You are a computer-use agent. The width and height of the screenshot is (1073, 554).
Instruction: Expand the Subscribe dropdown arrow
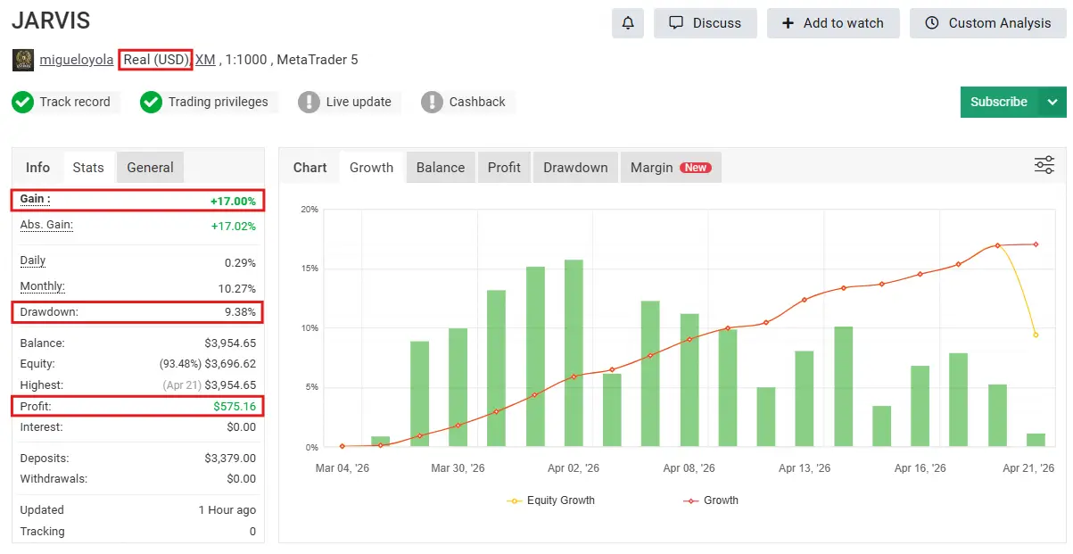pos(1052,102)
